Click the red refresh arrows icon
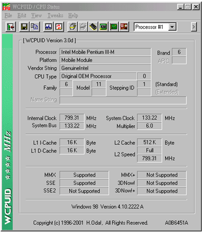This screenshot has height=232, width=202. tap(59, 27)
